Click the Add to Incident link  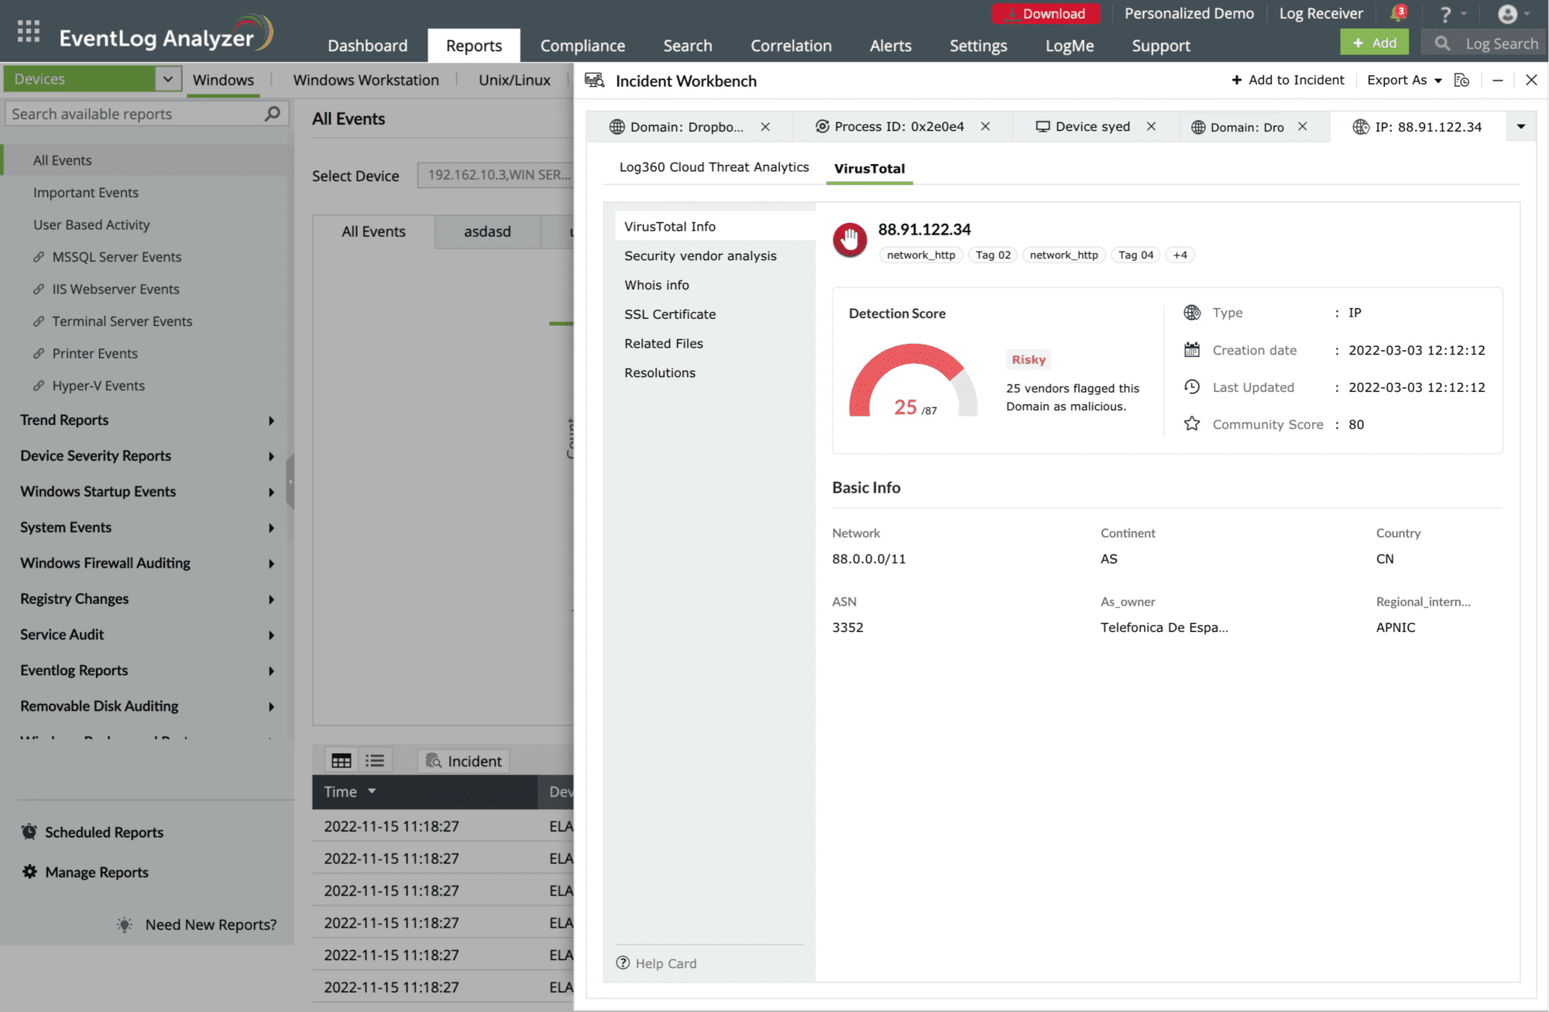tap(1287, 80)
